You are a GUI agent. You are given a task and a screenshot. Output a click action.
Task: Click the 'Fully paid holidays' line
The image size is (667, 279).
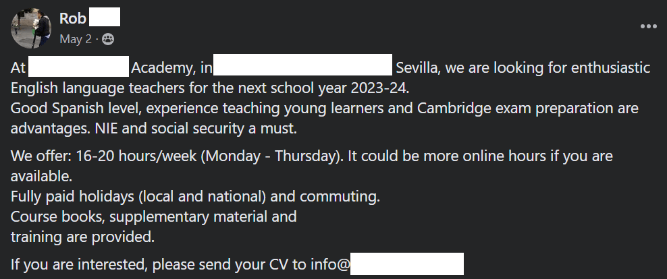pos(196,197)
